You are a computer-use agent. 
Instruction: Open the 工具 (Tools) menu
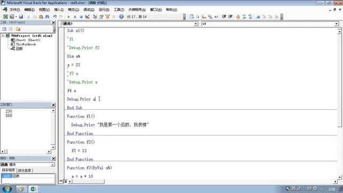(x=119, y=10)
